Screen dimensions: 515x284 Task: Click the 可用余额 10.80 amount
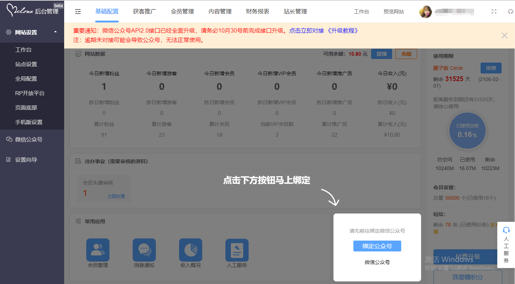355,54
